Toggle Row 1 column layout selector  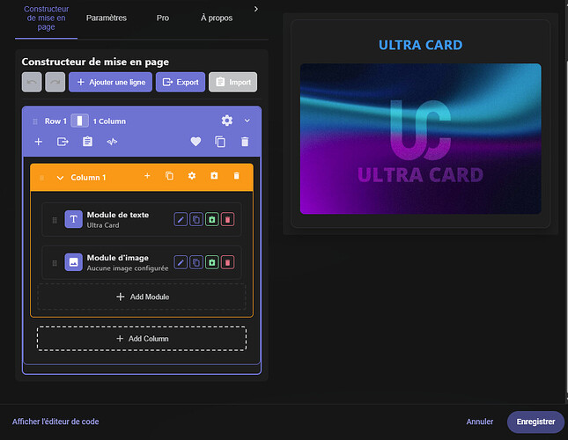(x=79, y=121)
